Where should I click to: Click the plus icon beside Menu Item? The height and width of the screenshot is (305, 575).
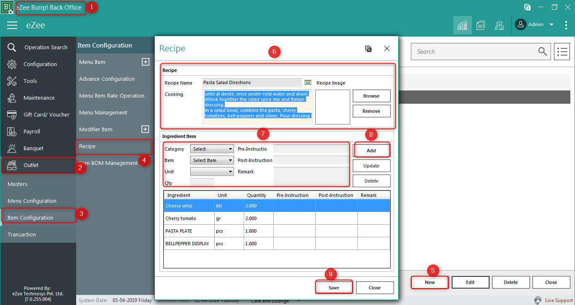coord(145,62)
